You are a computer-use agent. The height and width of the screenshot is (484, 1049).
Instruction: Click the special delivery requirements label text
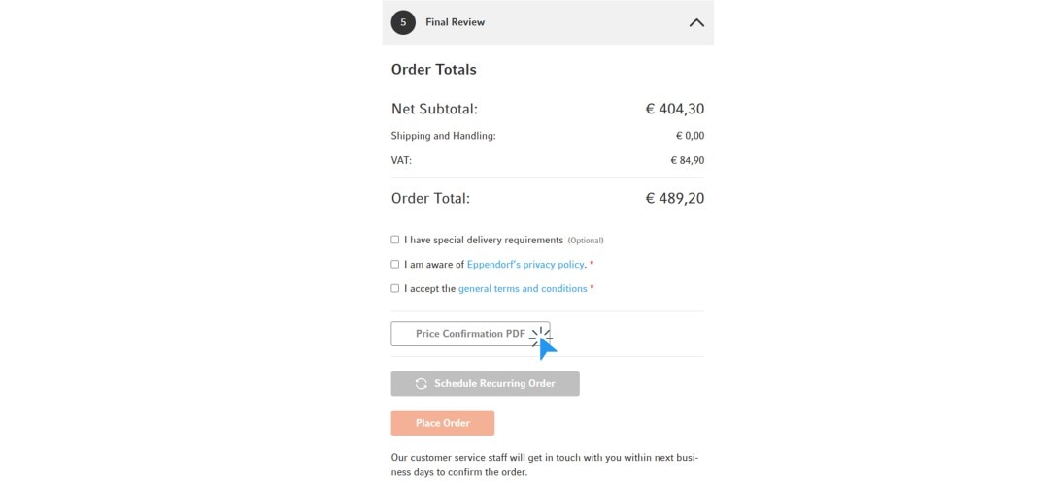[484, 240]
